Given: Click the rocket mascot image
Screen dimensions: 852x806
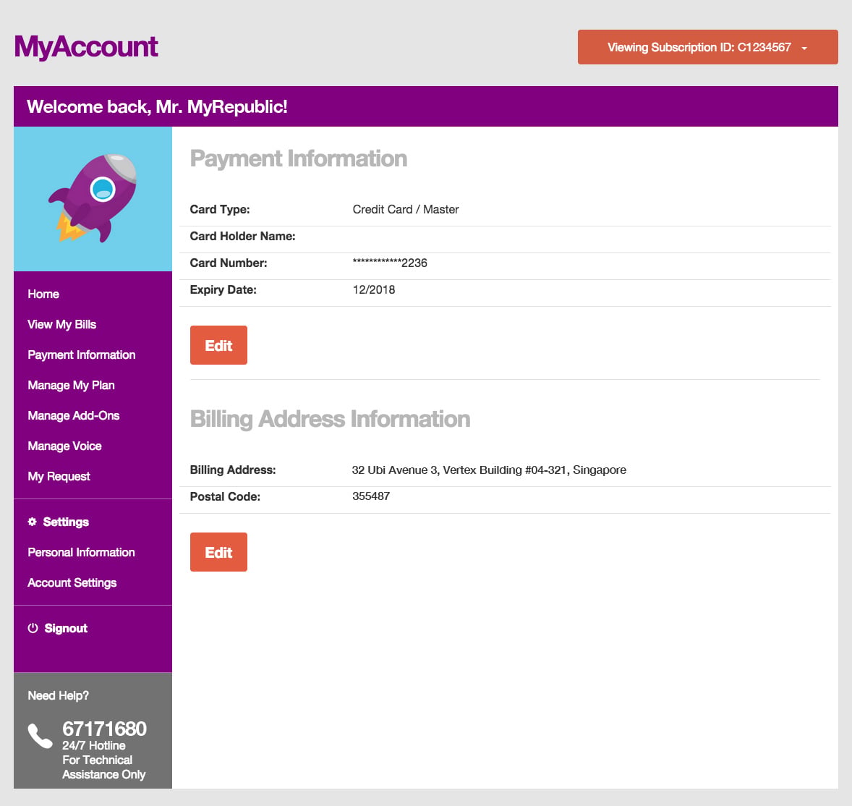Looking at the screenshot, I should coord(93,198).
